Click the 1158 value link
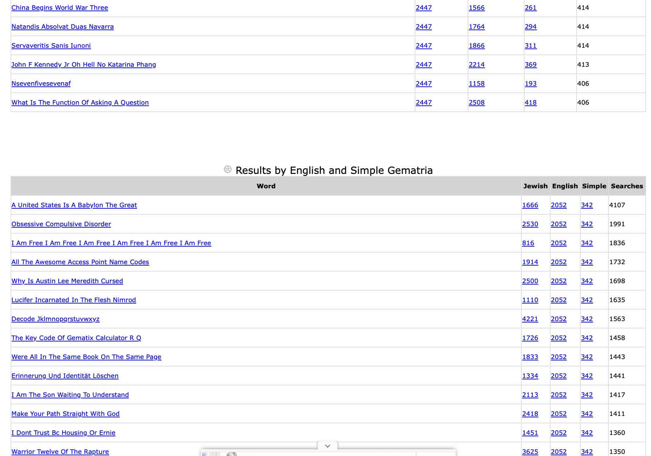 click(x=476, y=84)
